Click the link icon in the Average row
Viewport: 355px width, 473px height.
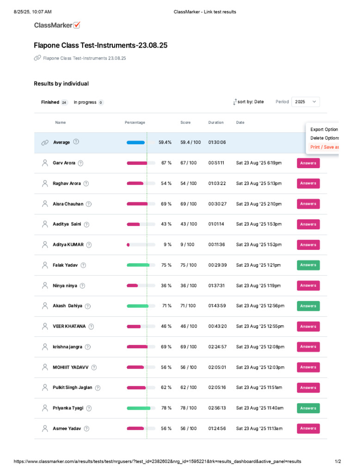click(45, 142)
